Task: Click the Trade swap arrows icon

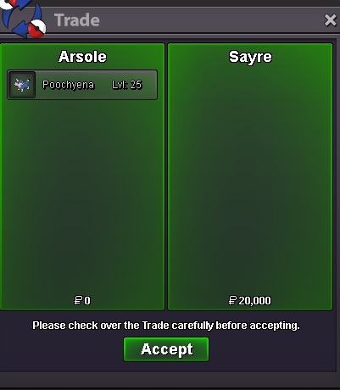Action: [x=23, y=19]
